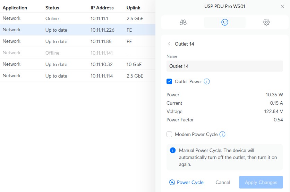This screenshot has width=290, height=192.
Task: Select the device with IP 10.11.11.1
Action: [99, 18]
